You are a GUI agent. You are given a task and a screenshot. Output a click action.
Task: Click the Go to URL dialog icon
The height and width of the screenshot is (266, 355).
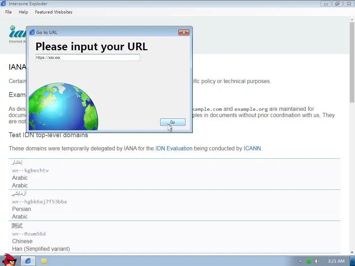[32, 32]
